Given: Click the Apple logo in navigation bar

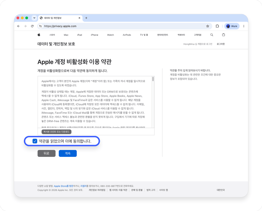Looking at the screenshot, I should click(x=39, y=35).
